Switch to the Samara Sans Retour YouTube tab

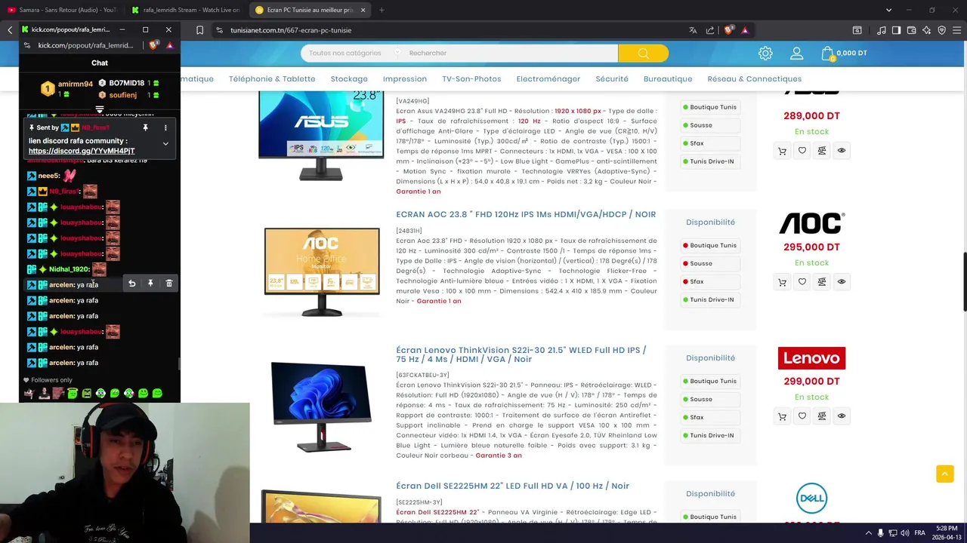coord(62,10)
